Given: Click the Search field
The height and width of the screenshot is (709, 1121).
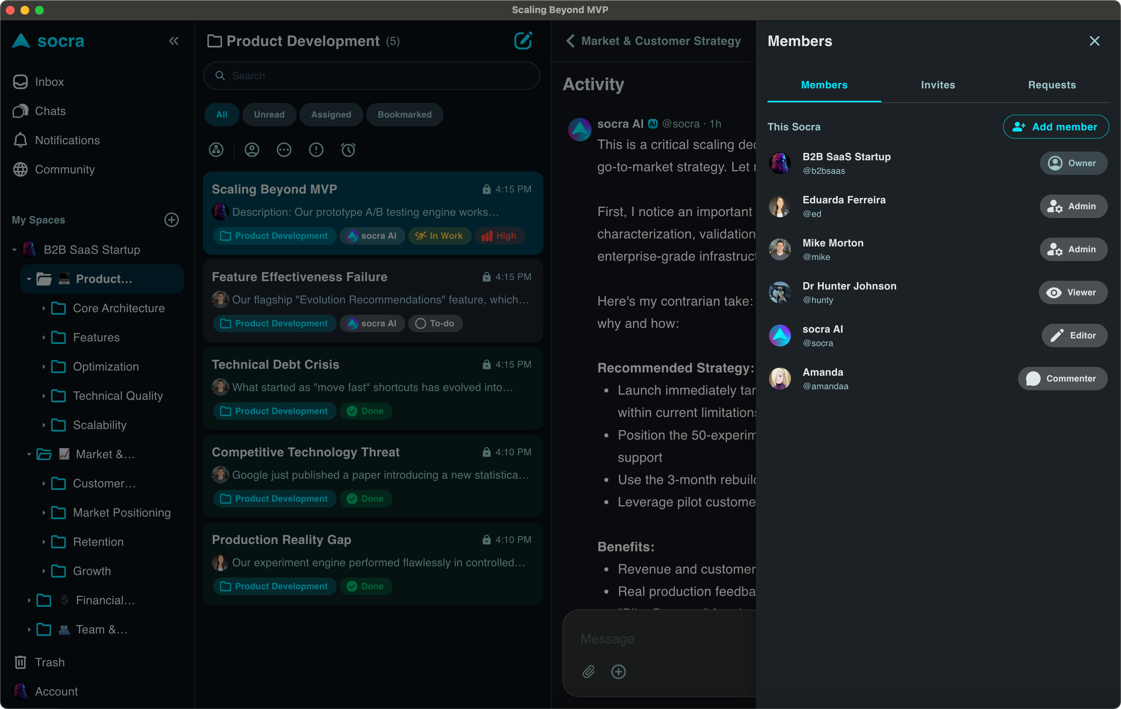Looking at the screenshot, I should [371, 76].
